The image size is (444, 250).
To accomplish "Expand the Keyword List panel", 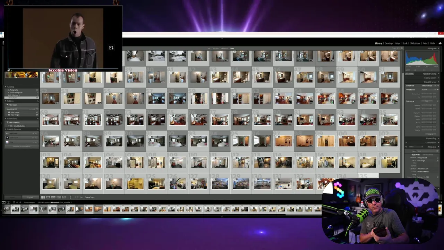I will (438, 142).
